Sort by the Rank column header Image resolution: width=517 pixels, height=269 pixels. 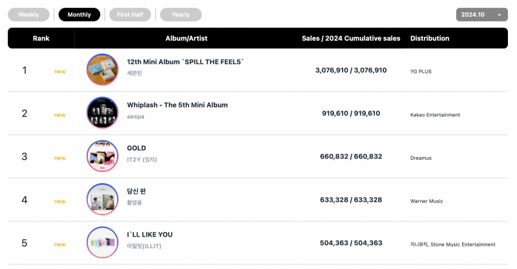[x=41, y=38]
